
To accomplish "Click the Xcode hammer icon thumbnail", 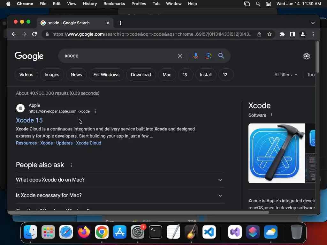I will pyautogui.click(x=277, y=153).
